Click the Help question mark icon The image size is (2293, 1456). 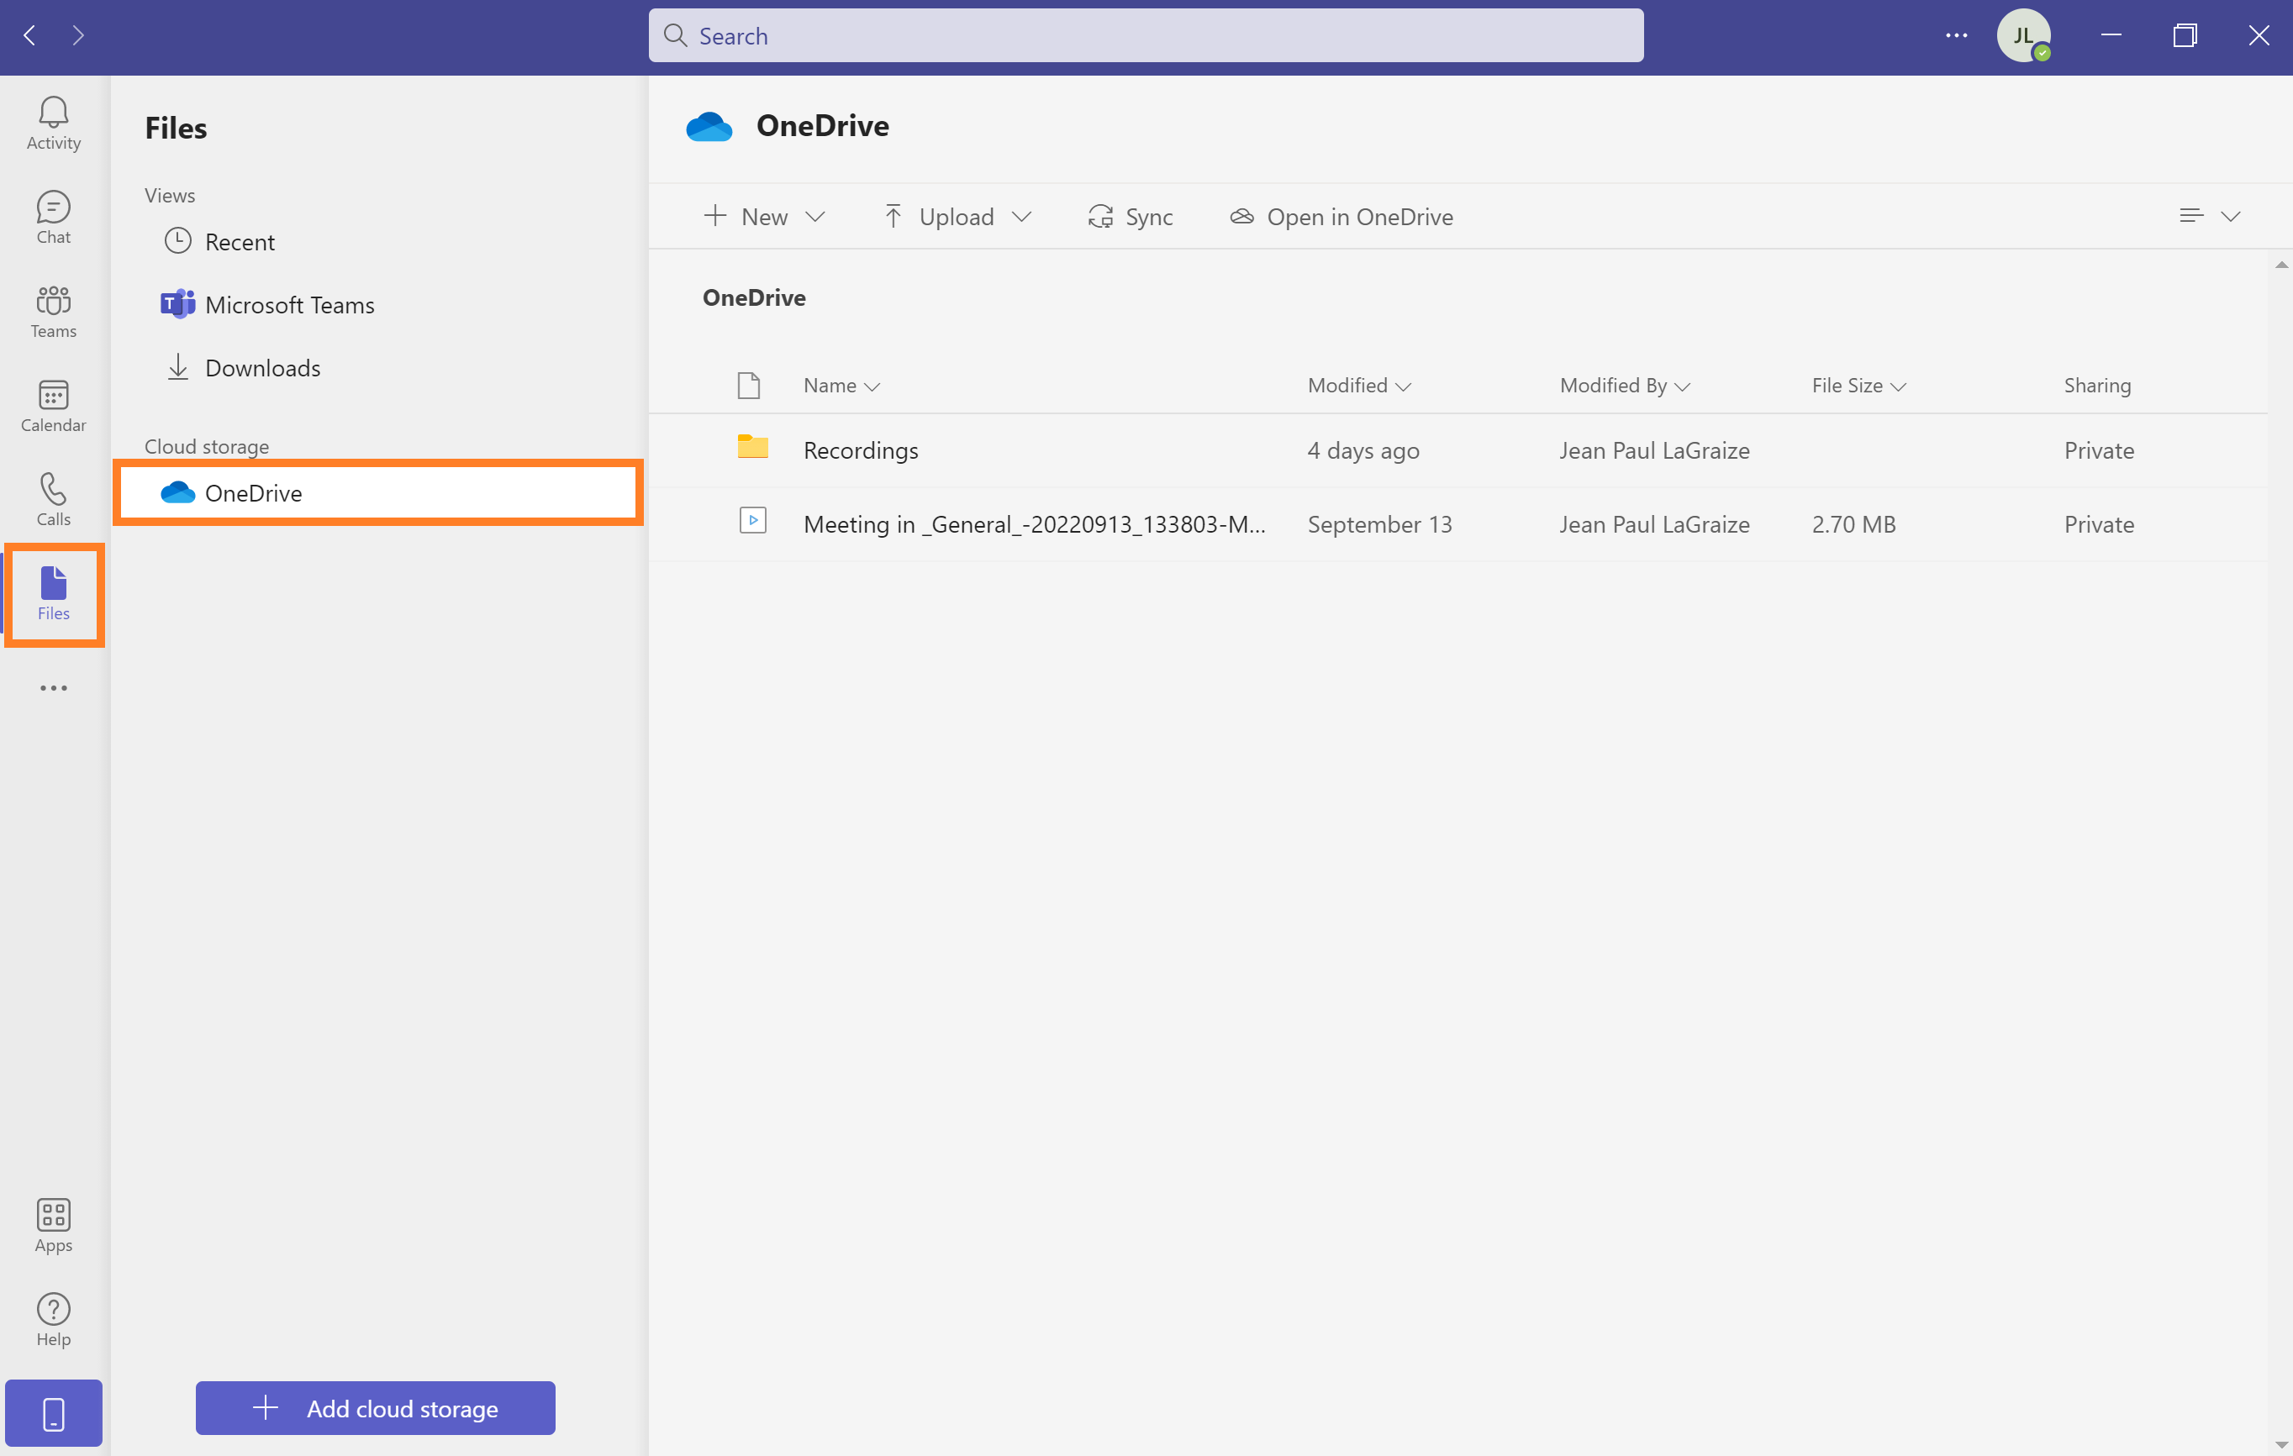coord(53,1320)
